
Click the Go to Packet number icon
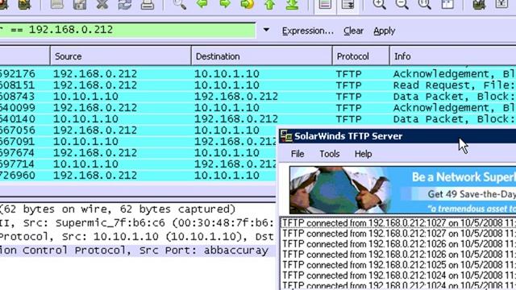[248, 4]
